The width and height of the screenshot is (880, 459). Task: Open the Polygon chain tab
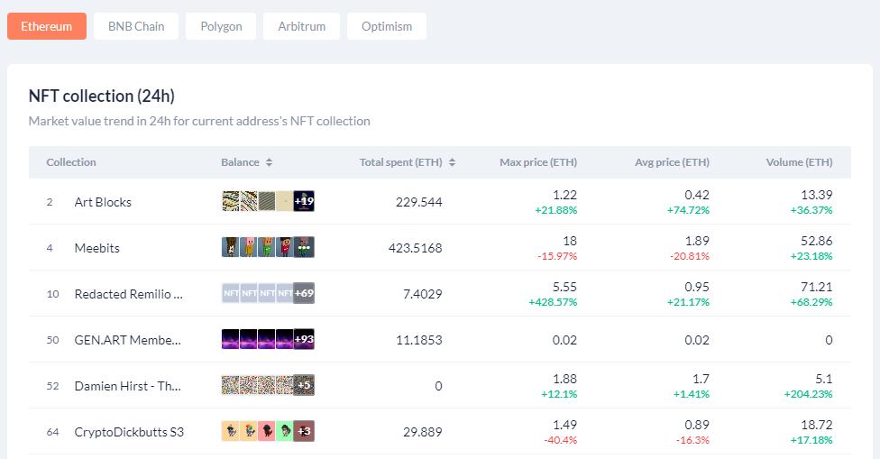tap(221, 26)
